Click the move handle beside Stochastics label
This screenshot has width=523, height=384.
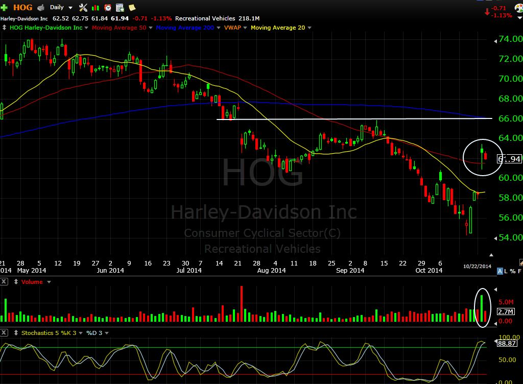click(x=16, y=332)
